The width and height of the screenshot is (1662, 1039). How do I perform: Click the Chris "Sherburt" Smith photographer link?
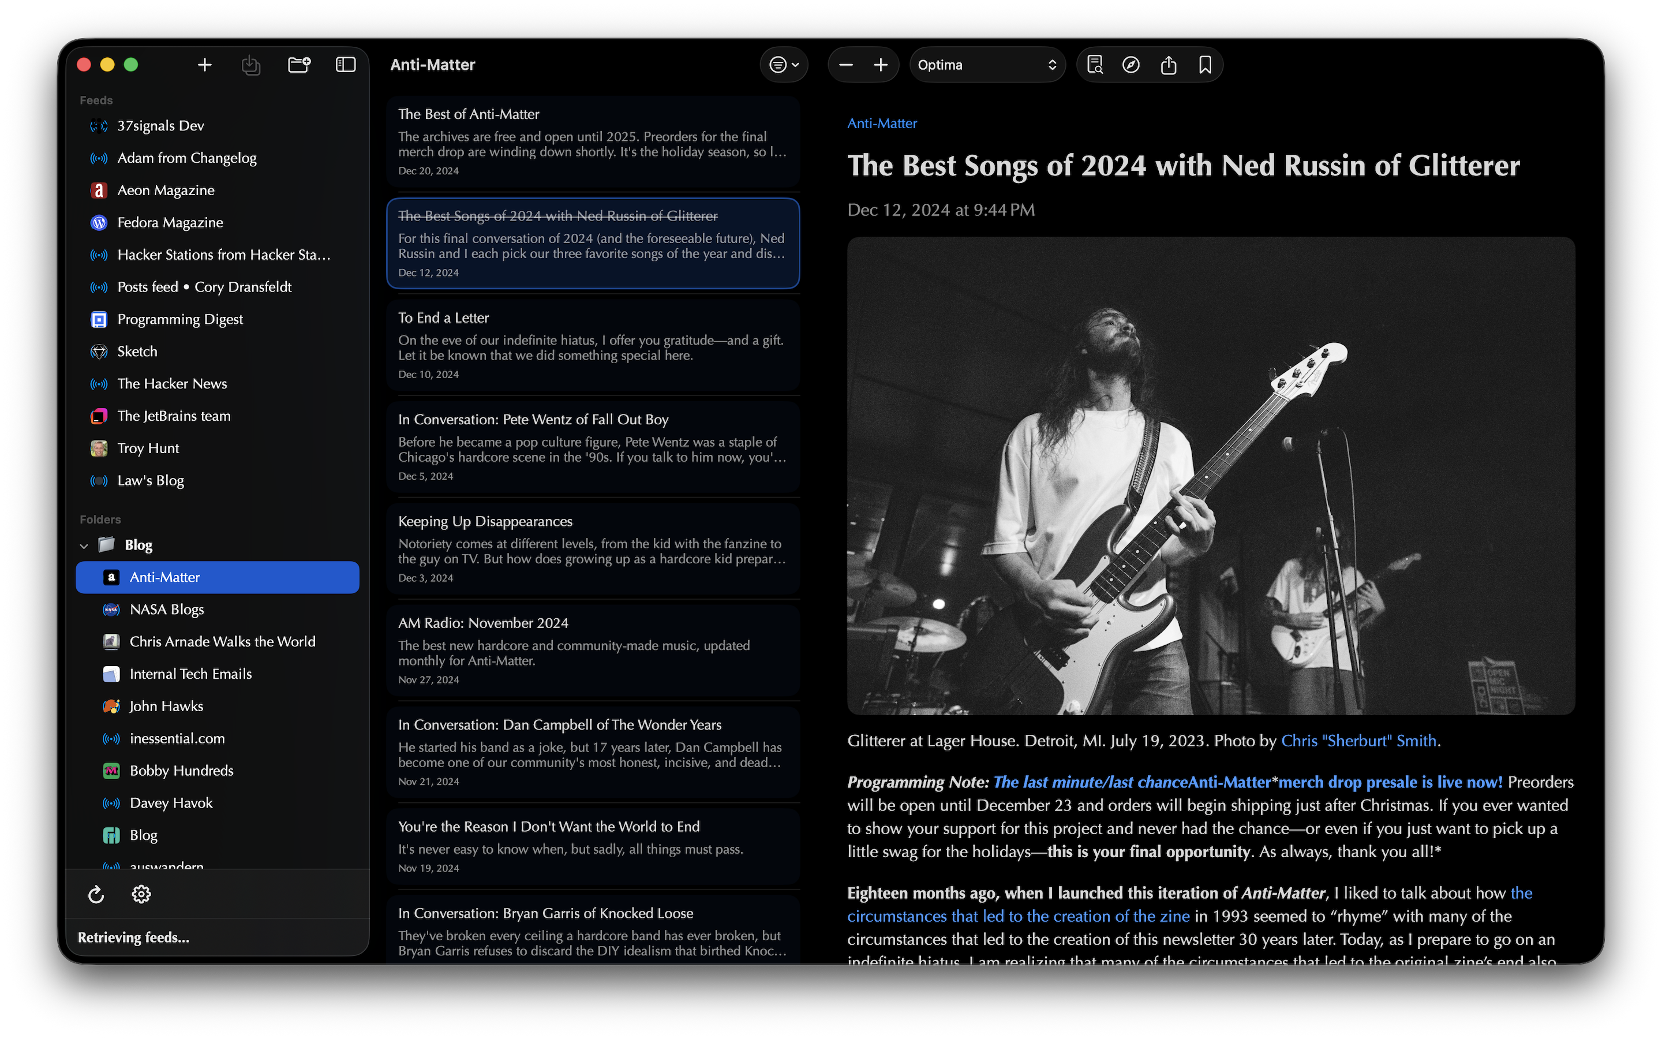[1358, 740]
